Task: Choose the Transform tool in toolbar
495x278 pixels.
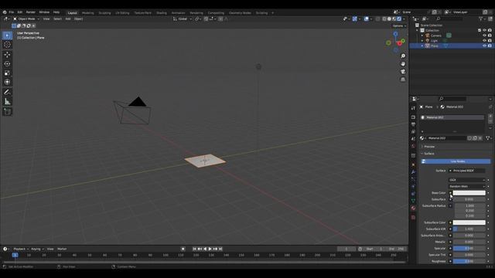Action: point(7,82)
